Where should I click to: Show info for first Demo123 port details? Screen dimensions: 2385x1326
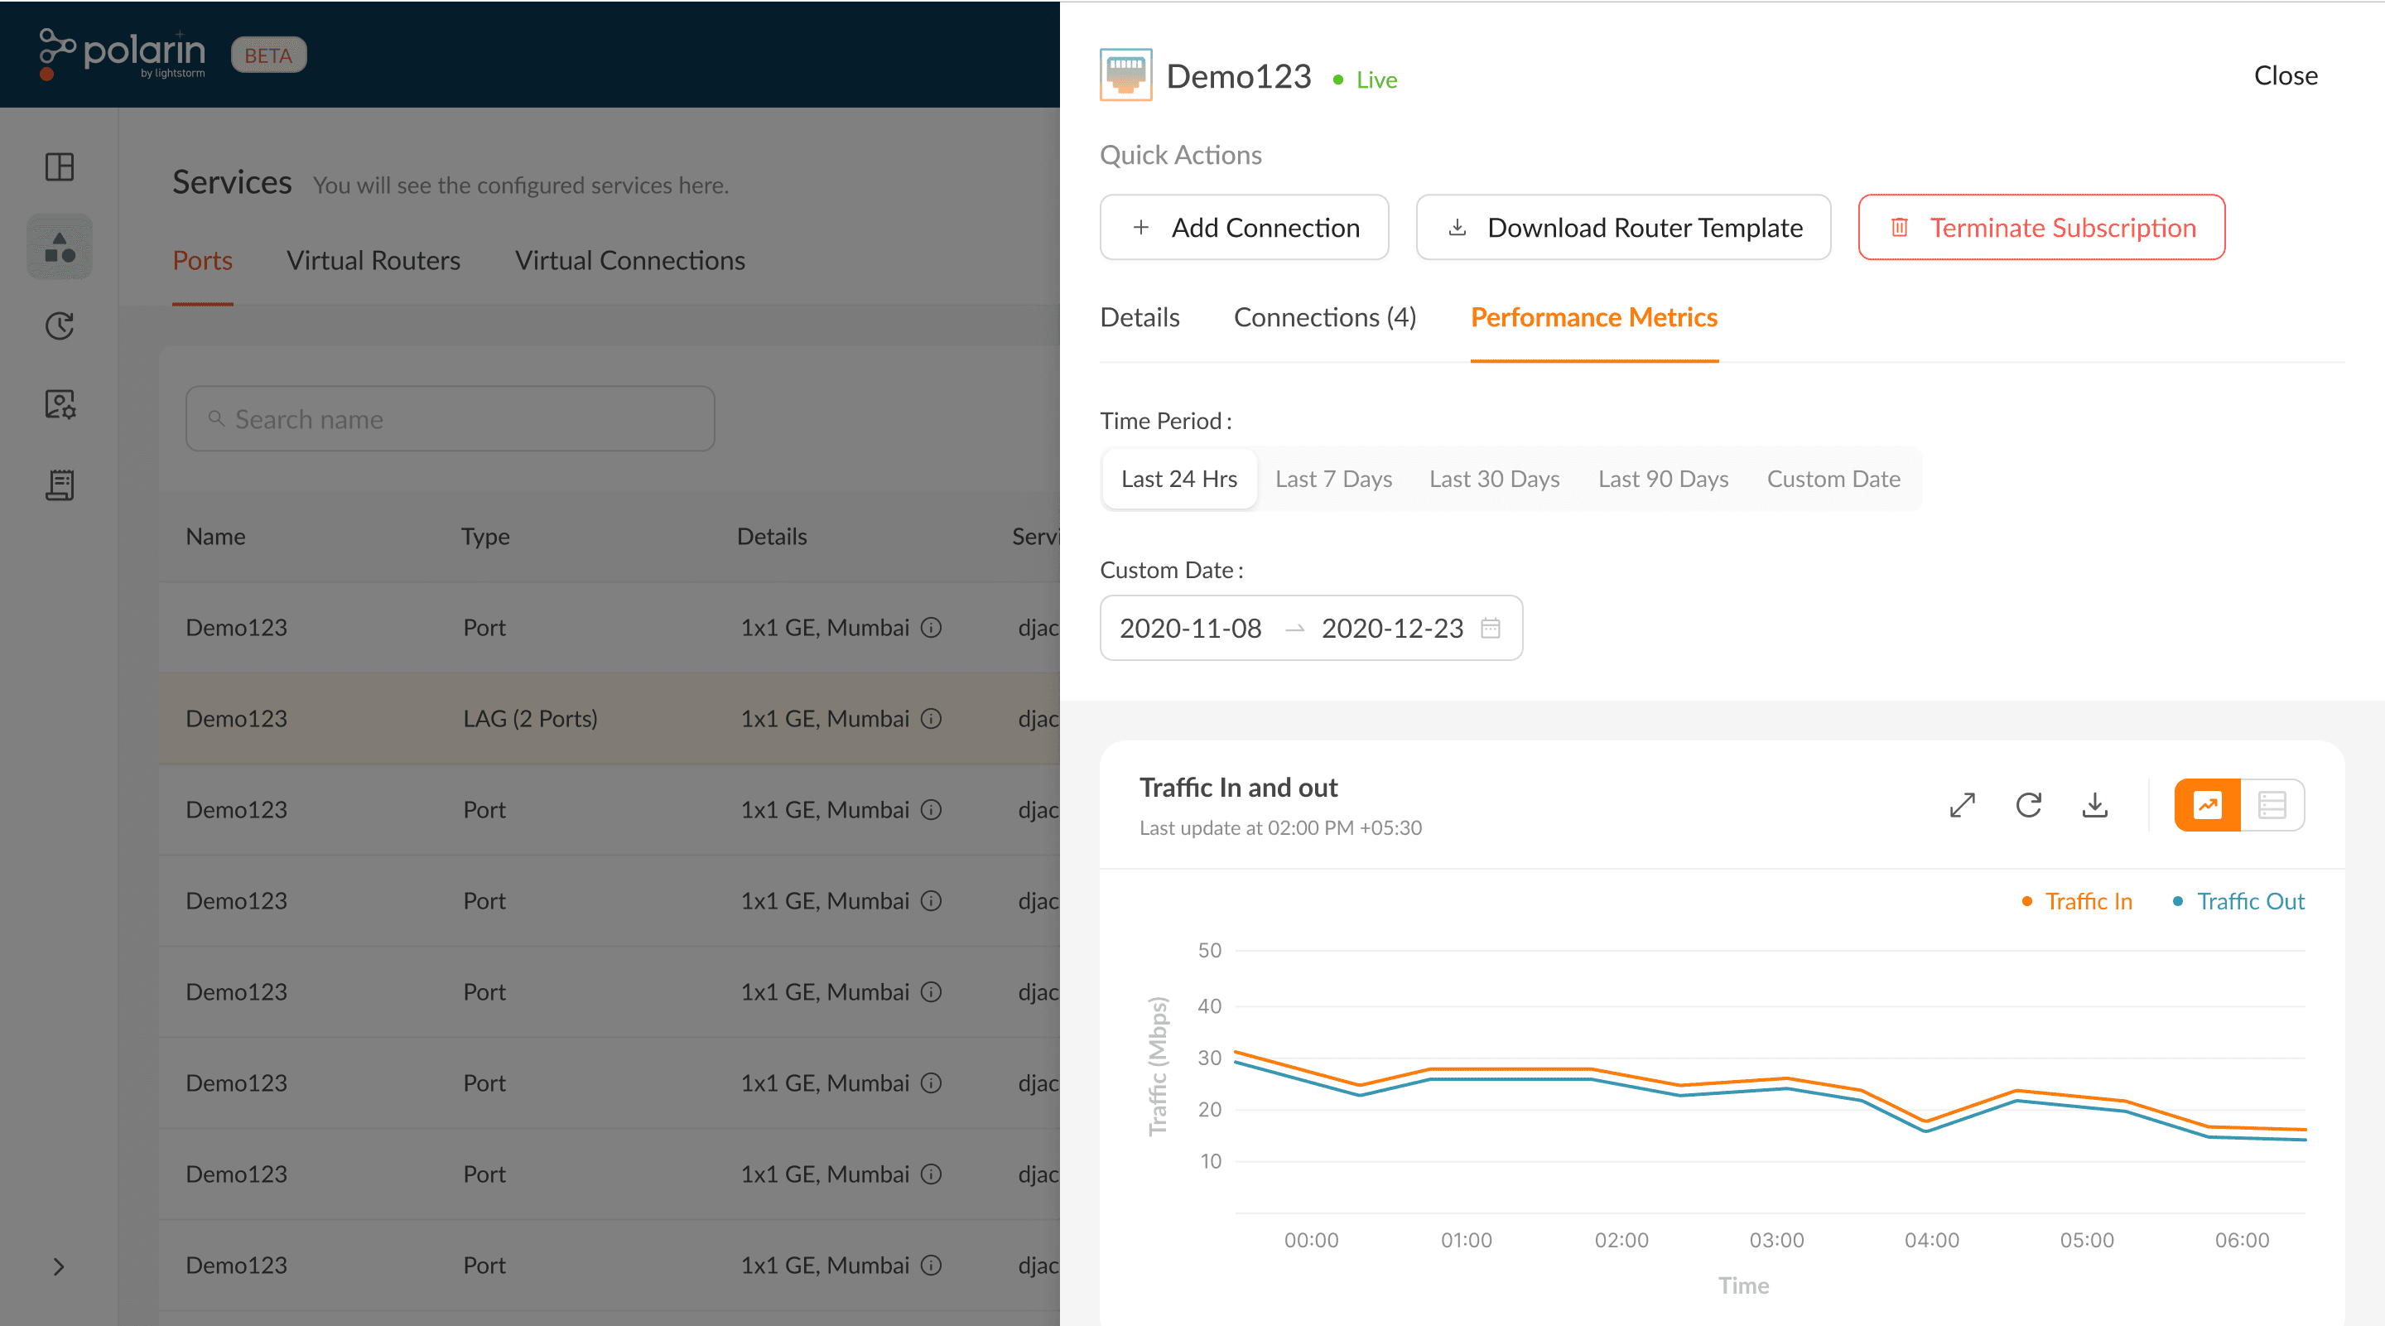(x=932, y=628)
